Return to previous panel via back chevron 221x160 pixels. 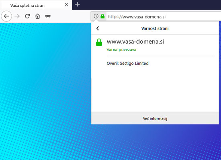coord(98,28)
